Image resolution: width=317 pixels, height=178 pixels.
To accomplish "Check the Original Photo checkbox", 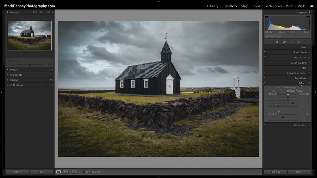I will point(266,36).
